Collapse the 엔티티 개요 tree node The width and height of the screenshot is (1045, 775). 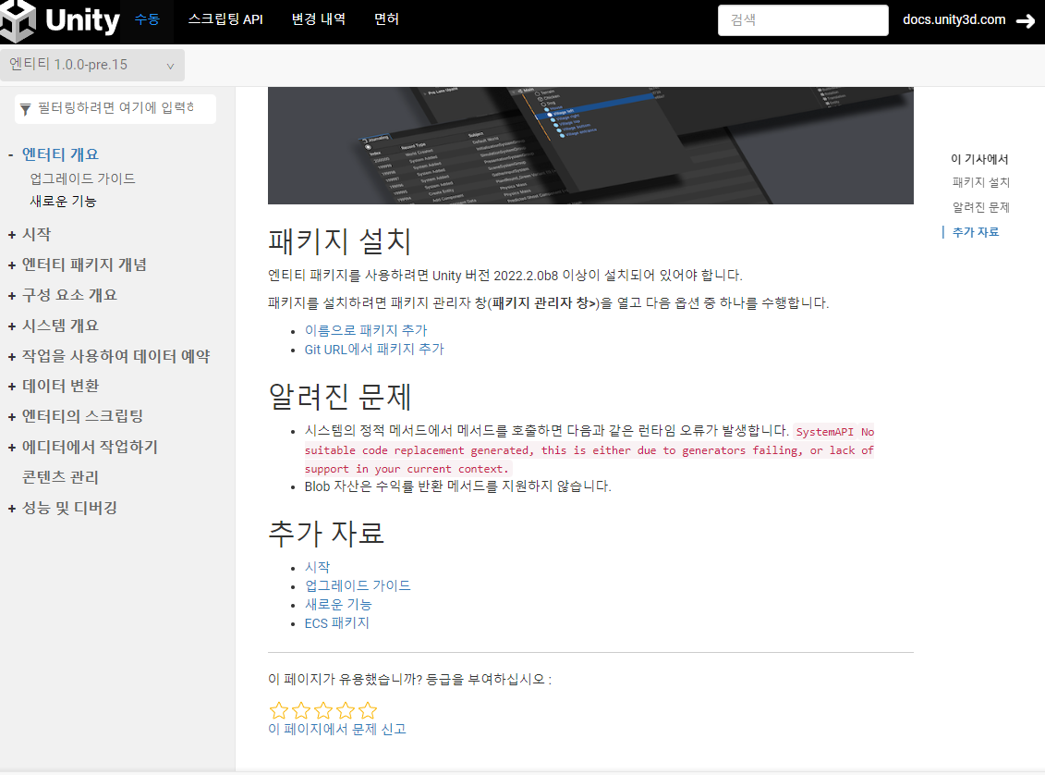tap(11, 154)
